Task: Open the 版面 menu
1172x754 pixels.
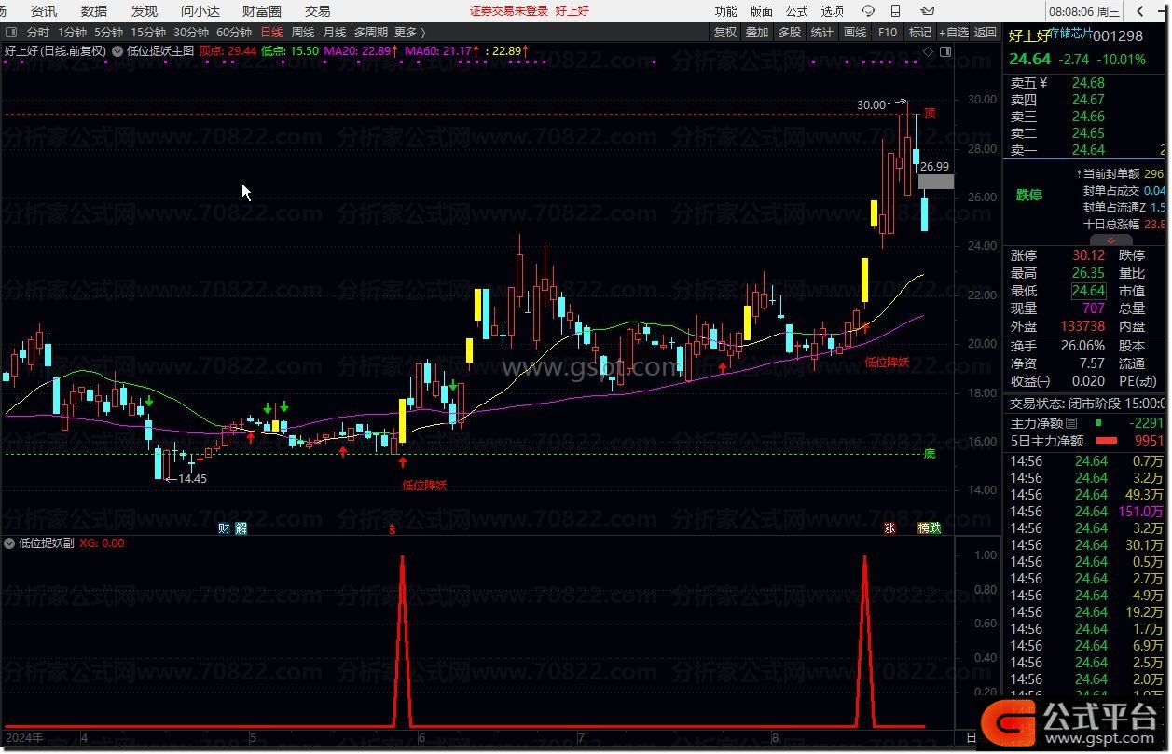Action: [761, 11]
